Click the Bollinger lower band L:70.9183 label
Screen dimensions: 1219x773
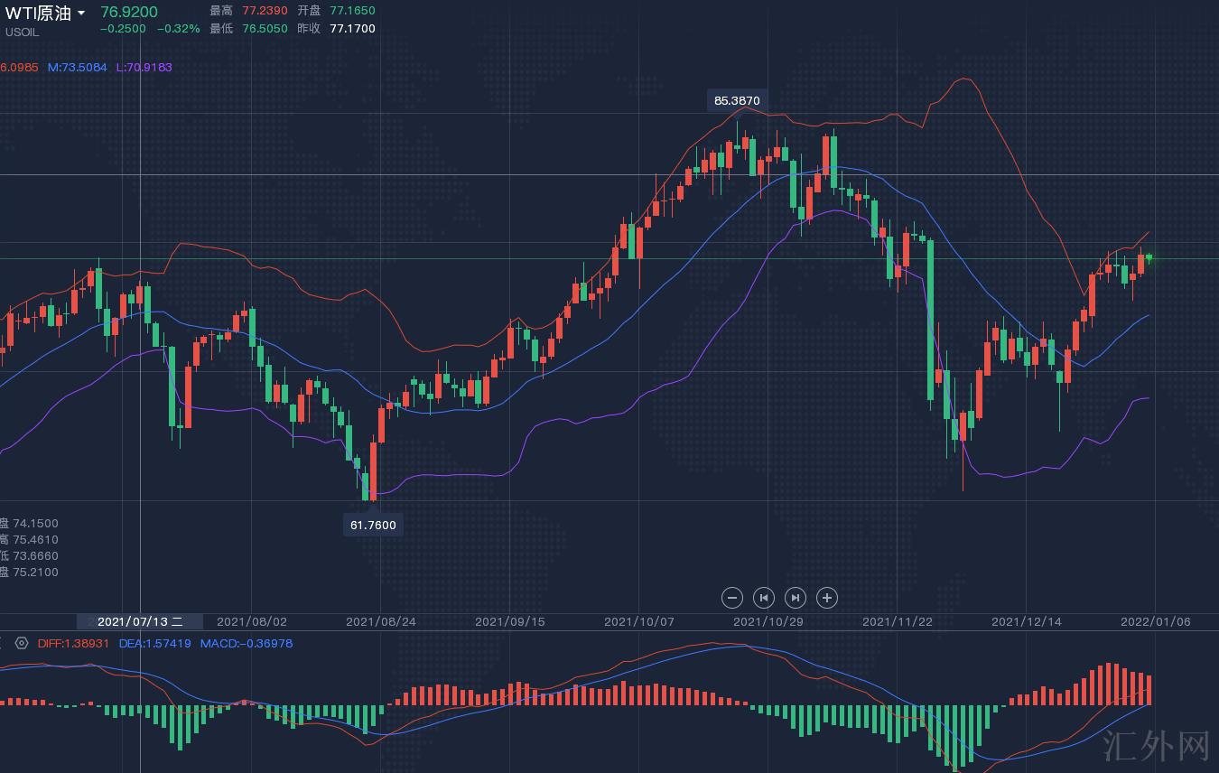coord(144,67)
